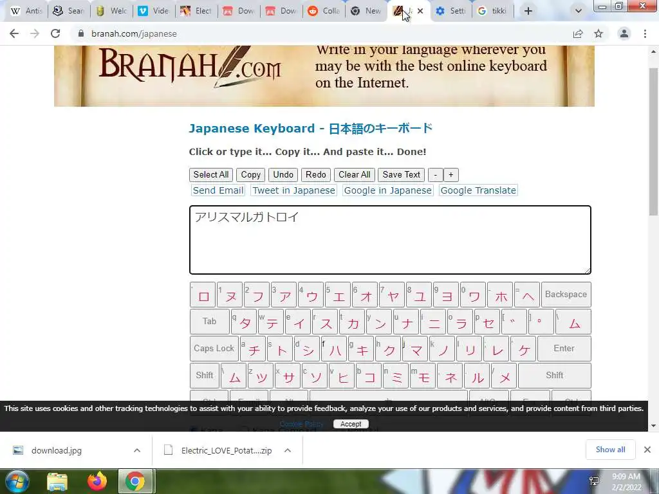Bookmark this page with star icon
This screenshot has height=494, width=659.
(599, 33)
